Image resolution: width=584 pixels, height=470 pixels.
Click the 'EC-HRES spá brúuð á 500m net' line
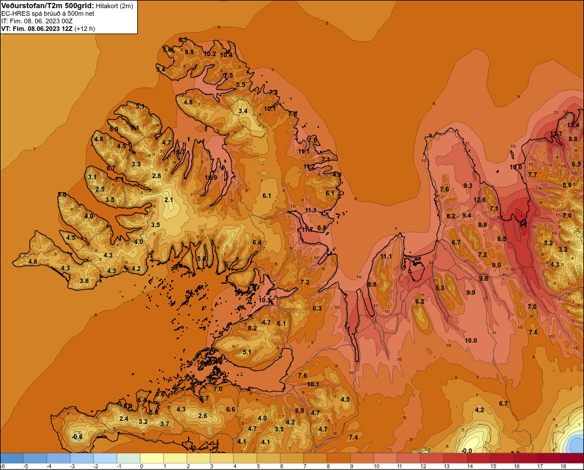48,13
